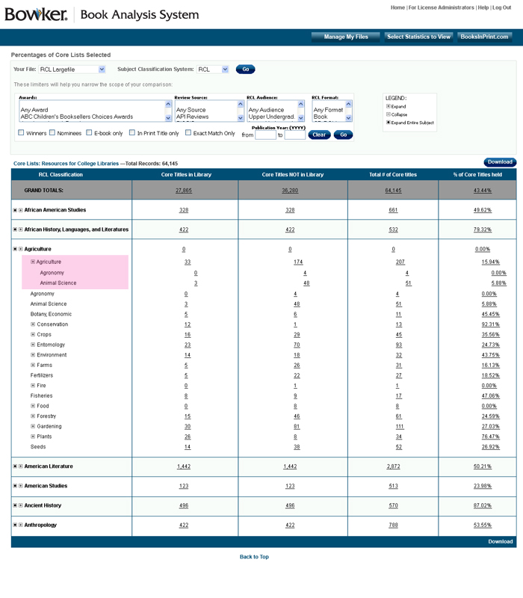Expand the Farms subcategory
This screenshot has width=523, height=598.
pos(33,365)
